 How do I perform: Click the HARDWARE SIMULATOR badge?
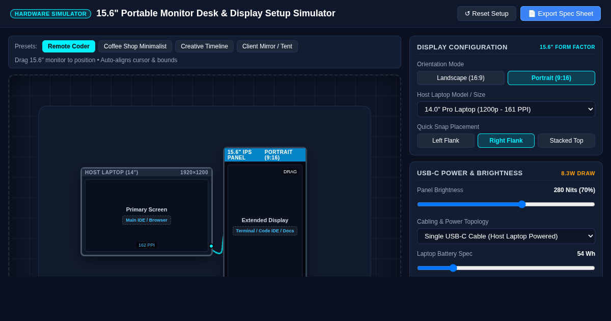point(50,14)
